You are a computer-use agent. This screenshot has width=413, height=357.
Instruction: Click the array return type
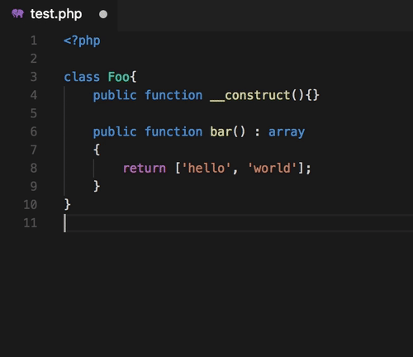pyautogui.click(x=287, y=132)
